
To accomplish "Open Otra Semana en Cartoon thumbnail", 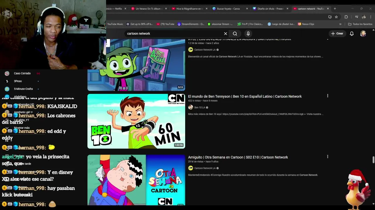I will click(136, 180).
